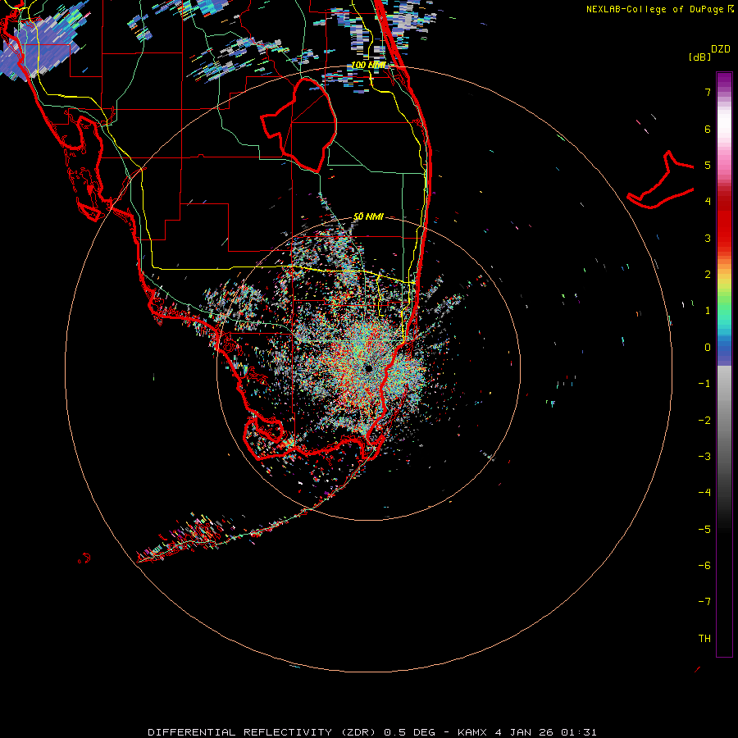Screen dimensions: 738x738
Task: Click the 5 value on color scale
Action: pos(708,165)
